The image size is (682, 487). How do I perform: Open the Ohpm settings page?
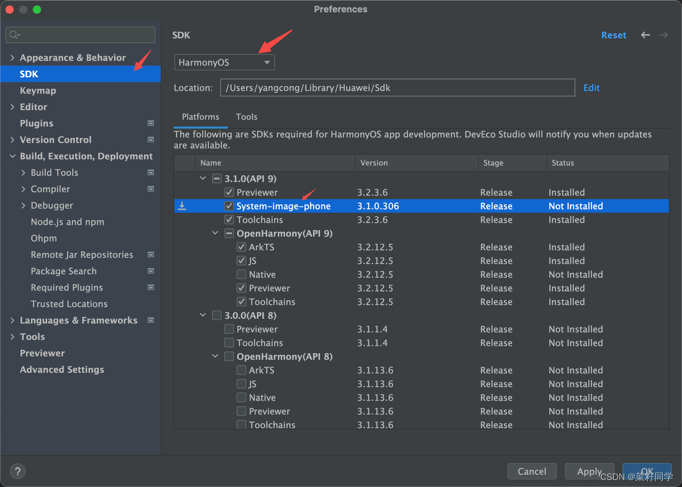44,238
